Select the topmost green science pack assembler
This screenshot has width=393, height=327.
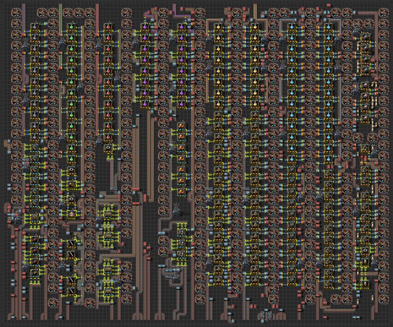pos(71,27)
